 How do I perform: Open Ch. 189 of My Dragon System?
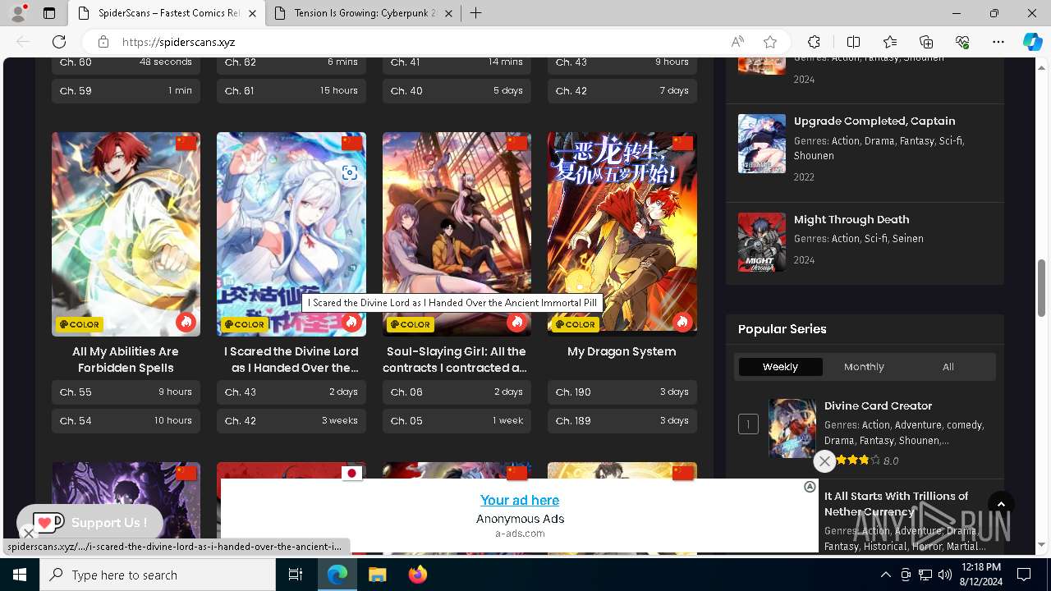tap(622, 420)
